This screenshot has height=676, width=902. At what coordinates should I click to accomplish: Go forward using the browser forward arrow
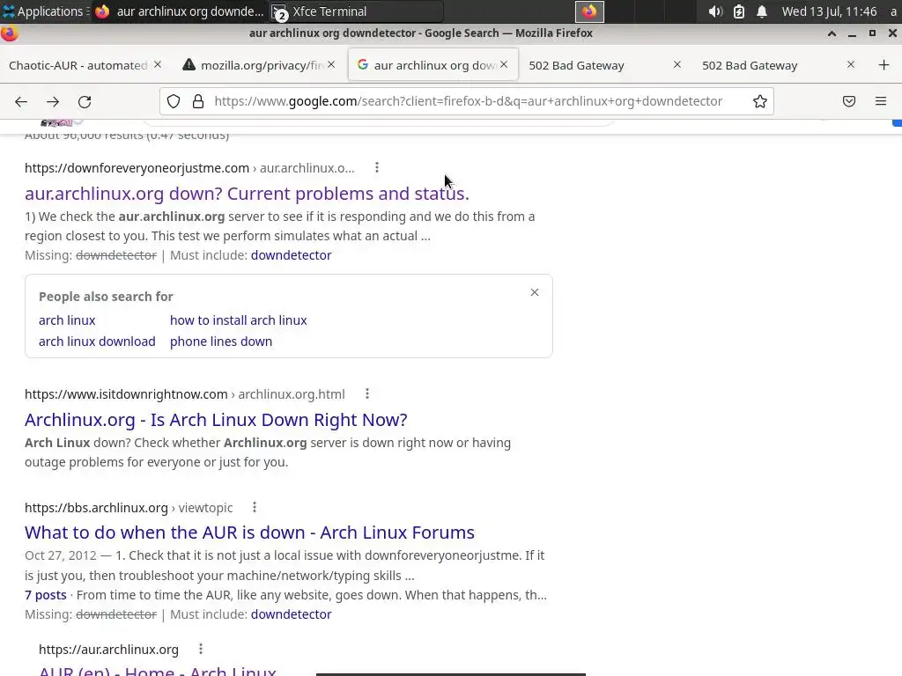[x=53, y=102]
